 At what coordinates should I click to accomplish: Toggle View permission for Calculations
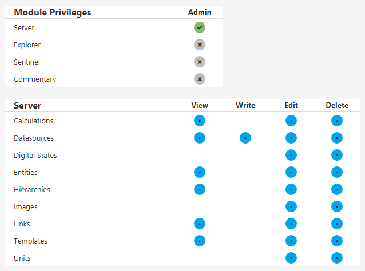(x=200, y=121)
